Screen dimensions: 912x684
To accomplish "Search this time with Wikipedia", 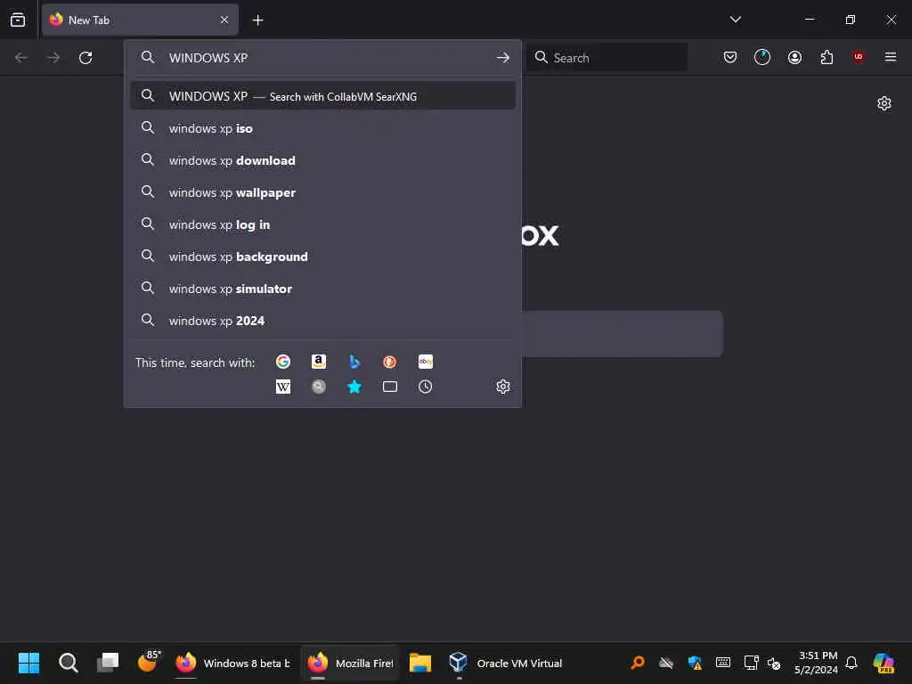I will pos(283,387).
